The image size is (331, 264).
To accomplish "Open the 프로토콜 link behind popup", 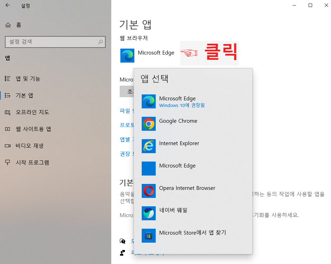I will coord(127,125).
